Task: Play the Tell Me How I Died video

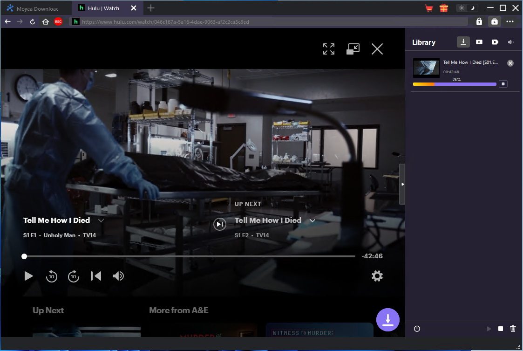Action: (x=29, y=276)
